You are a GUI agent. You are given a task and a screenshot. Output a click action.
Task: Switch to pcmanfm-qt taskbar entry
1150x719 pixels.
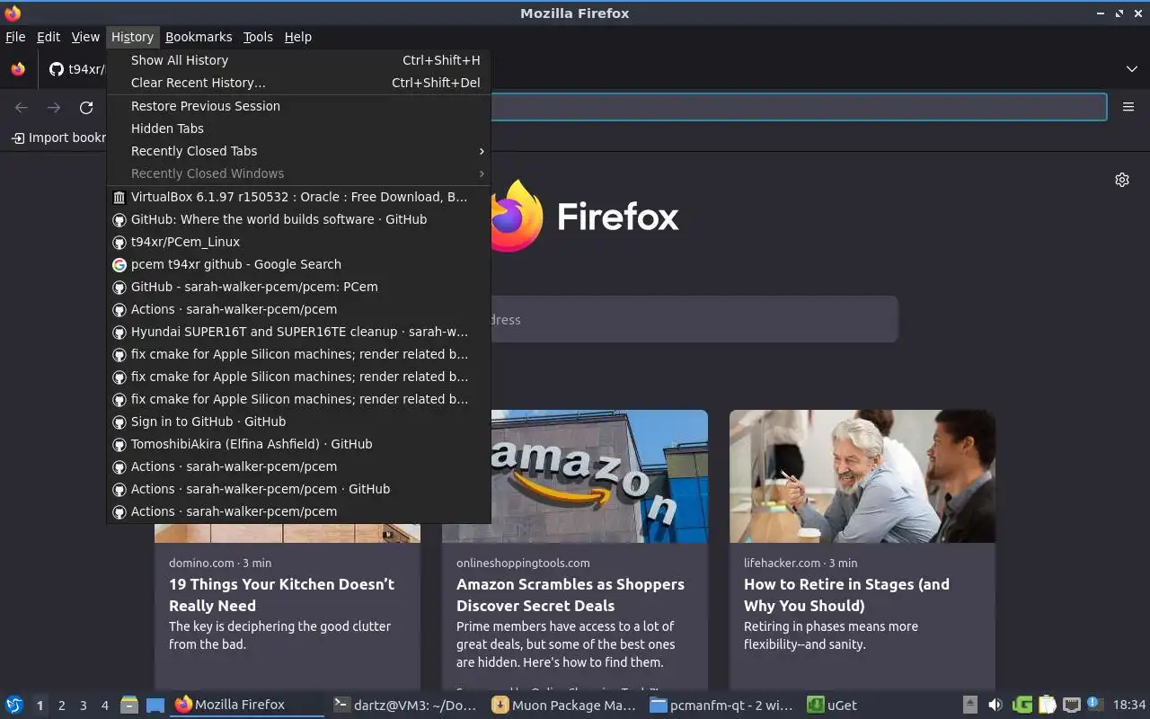722,705
